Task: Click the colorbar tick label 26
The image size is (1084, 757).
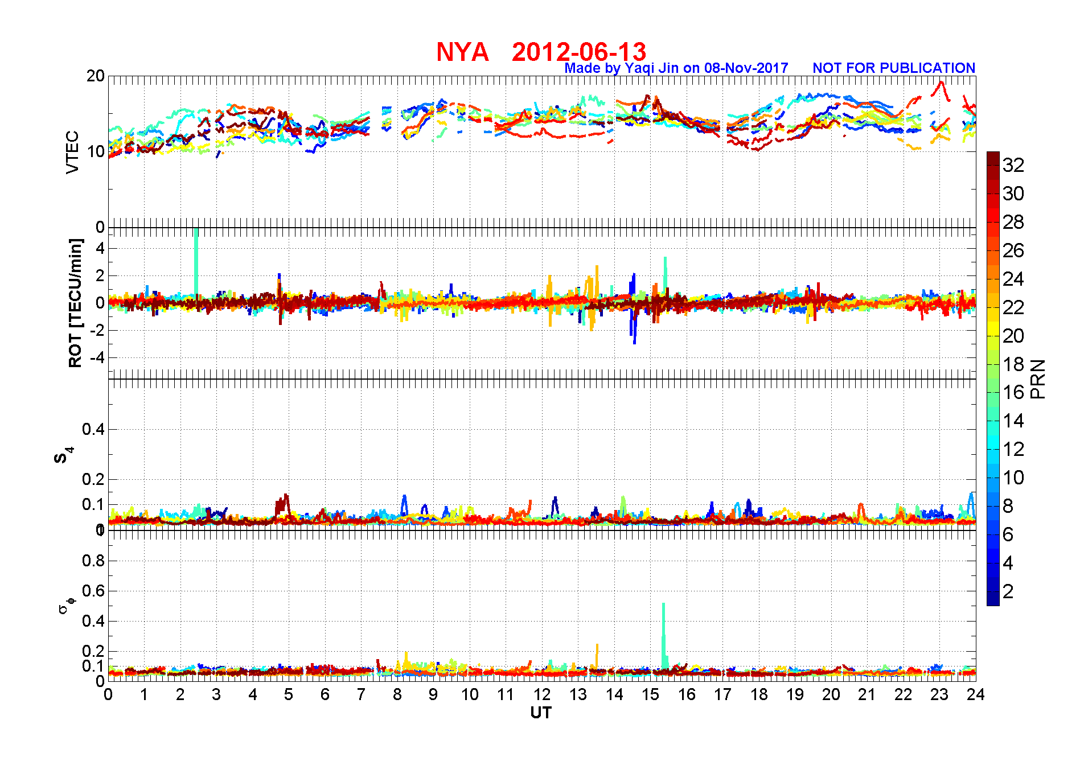Action: (x=1013, y=250)
